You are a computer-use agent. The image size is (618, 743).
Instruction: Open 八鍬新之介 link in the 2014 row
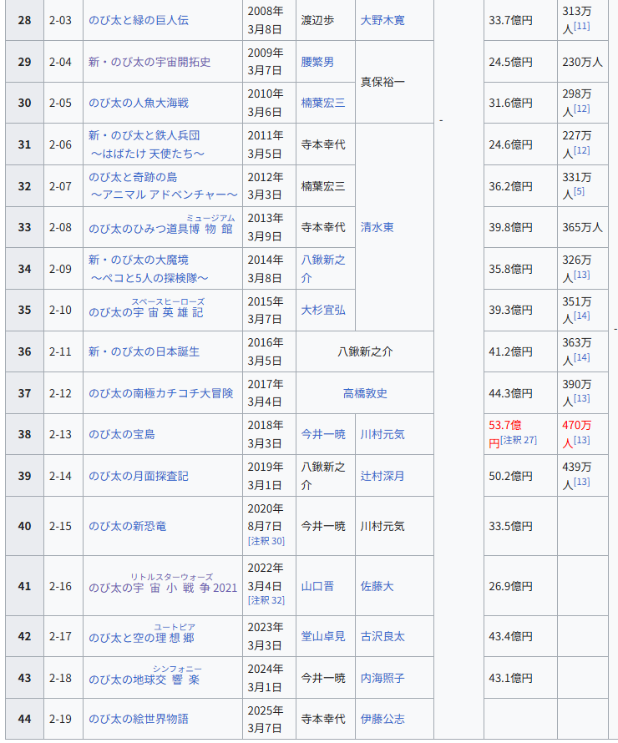tap(323, 269)
